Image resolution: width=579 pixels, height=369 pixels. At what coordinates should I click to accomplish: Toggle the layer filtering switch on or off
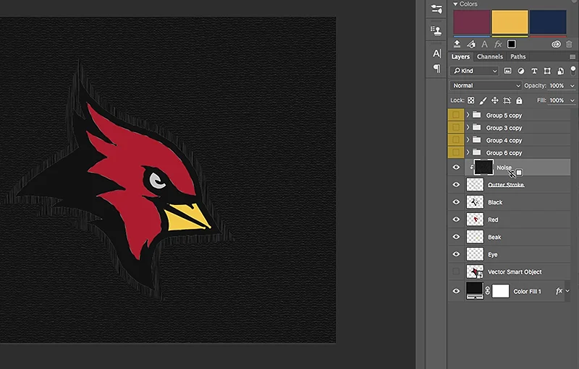(573, 70)
